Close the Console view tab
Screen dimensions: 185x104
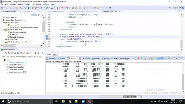(77, 58)
